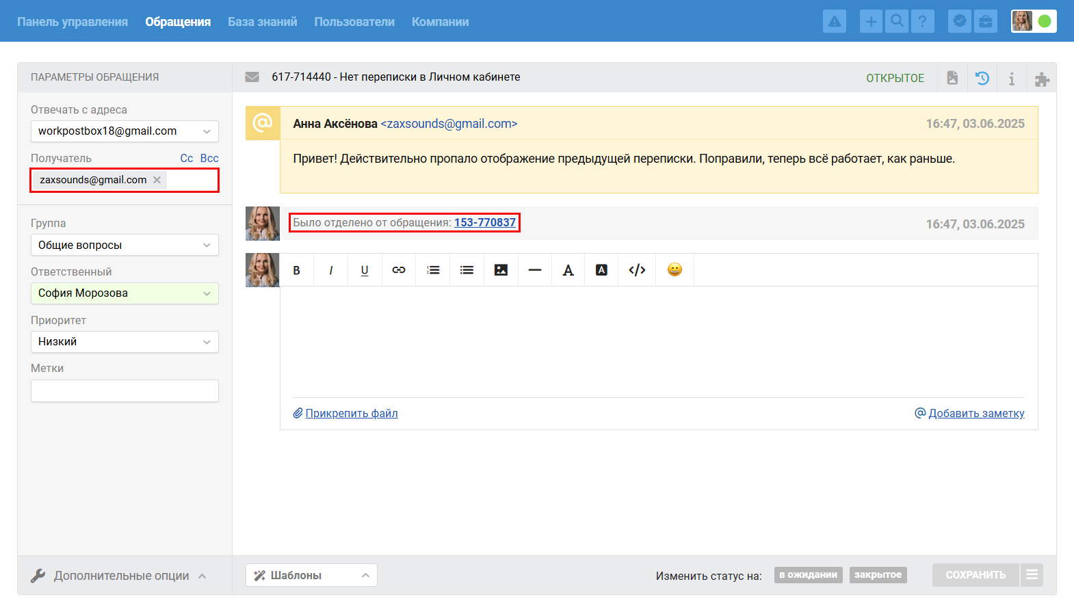Expand Дополнительные опции section
This screenshot has height=612, width=1074.
click(120, 576)
